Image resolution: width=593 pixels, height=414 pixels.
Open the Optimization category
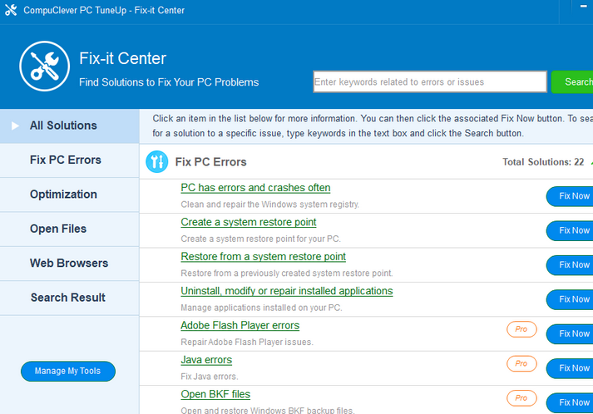point(70,195)
